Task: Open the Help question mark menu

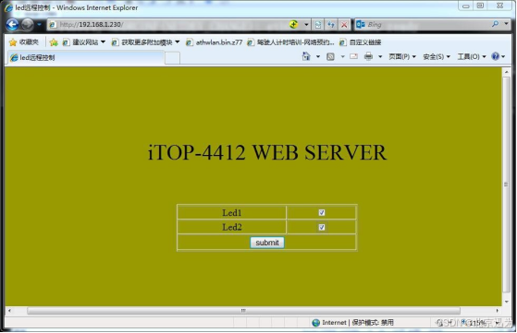Action: coord(499,56)
